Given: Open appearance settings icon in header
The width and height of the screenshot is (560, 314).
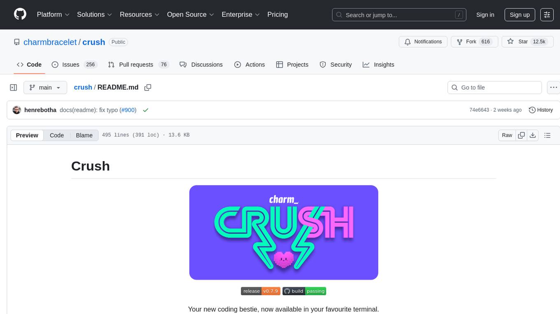Looking at the screenshot, I should click(x=547, y=15).
